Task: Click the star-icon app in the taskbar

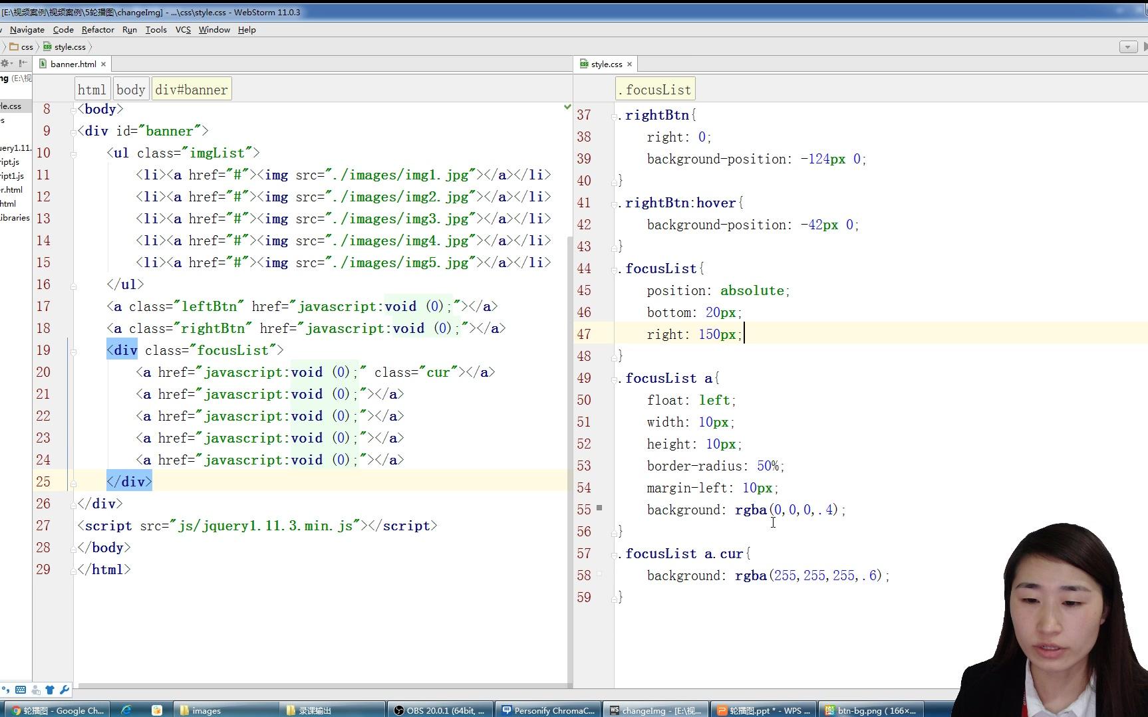Action: pyautogui.click(x=157, y=710)
